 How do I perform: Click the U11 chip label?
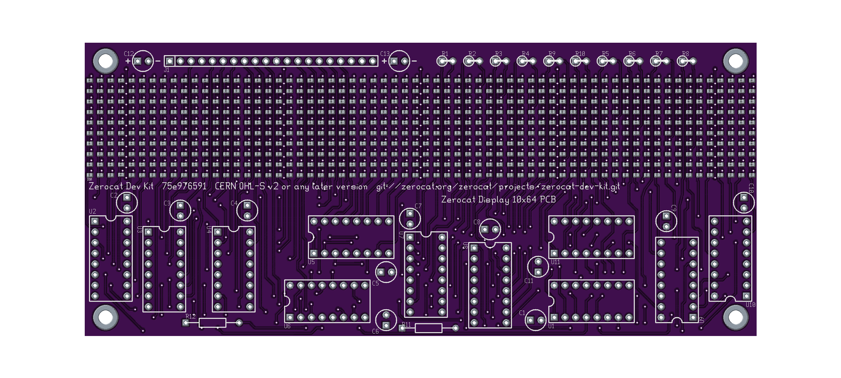[555, 262]
